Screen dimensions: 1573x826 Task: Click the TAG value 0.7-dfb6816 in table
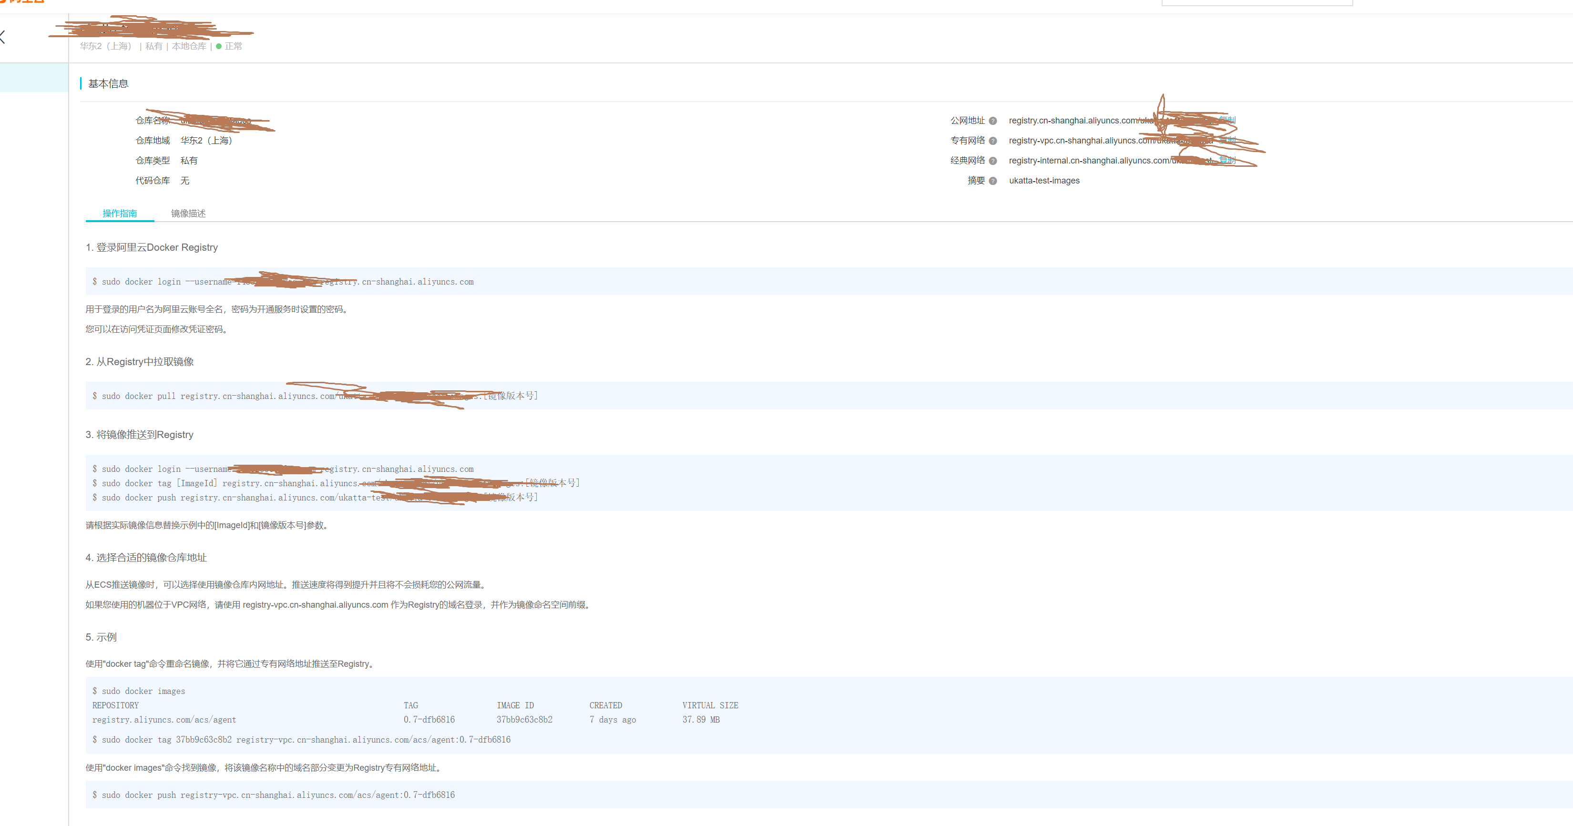point(429,720)
